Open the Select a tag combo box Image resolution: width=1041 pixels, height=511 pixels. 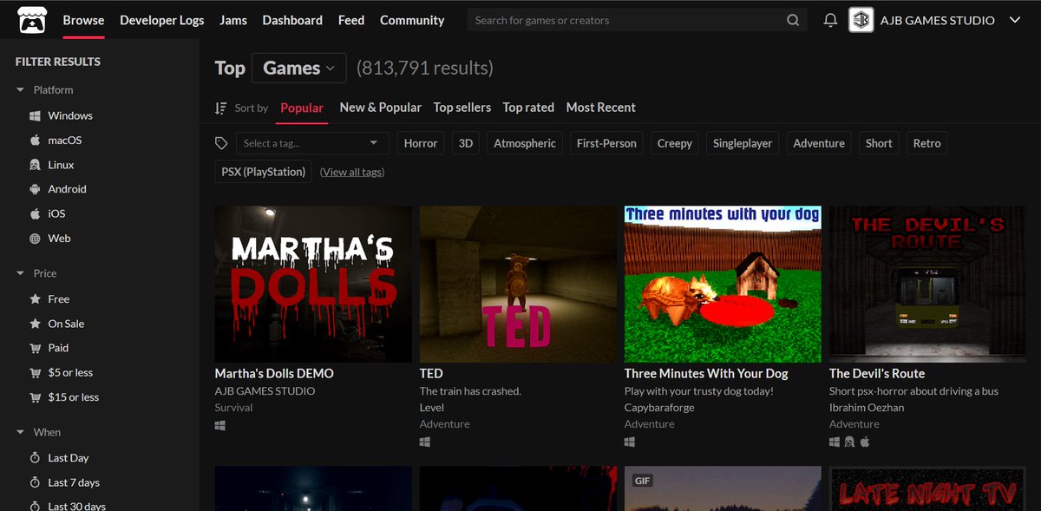point(311,143)
